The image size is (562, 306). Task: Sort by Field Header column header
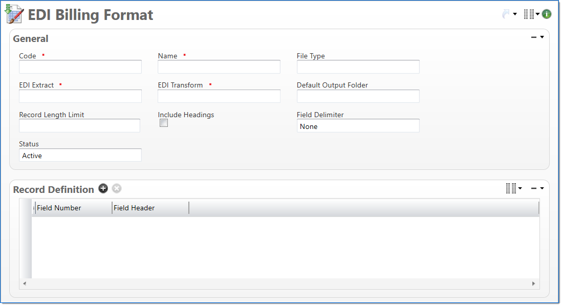149,208
